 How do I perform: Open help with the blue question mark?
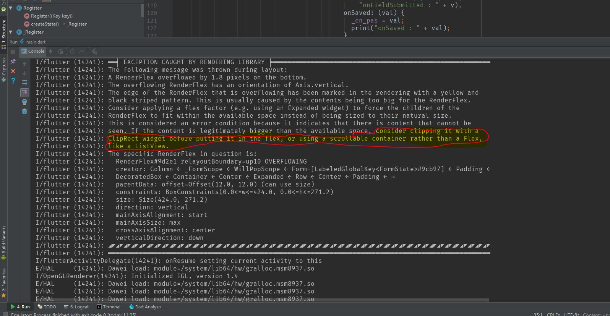click(x=13, y=81)
